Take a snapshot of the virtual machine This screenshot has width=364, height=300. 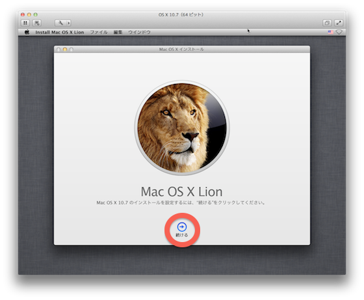point(37,23)
